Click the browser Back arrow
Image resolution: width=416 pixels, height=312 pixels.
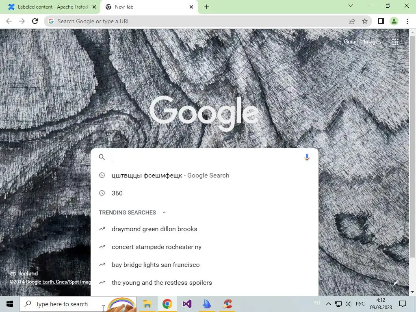9,21
